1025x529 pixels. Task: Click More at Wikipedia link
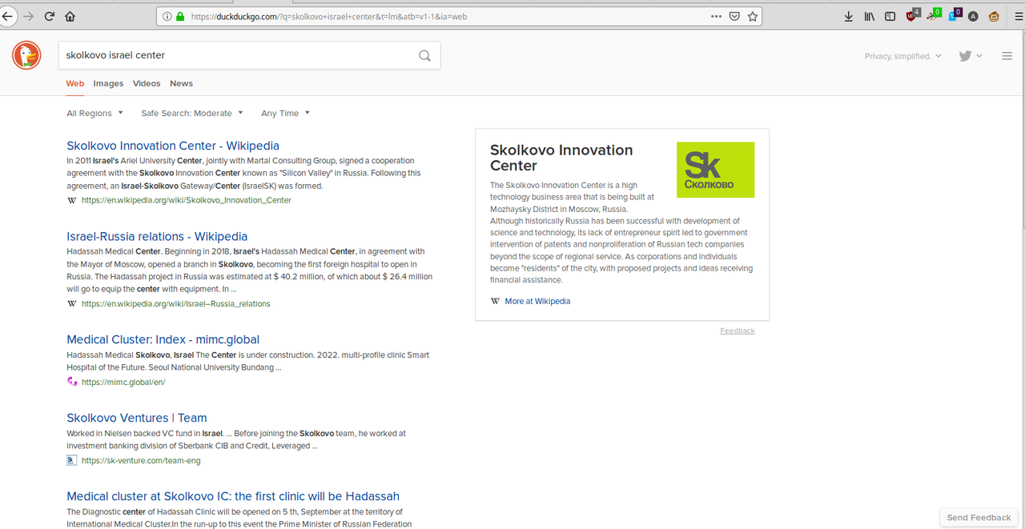tap(537, 301)
